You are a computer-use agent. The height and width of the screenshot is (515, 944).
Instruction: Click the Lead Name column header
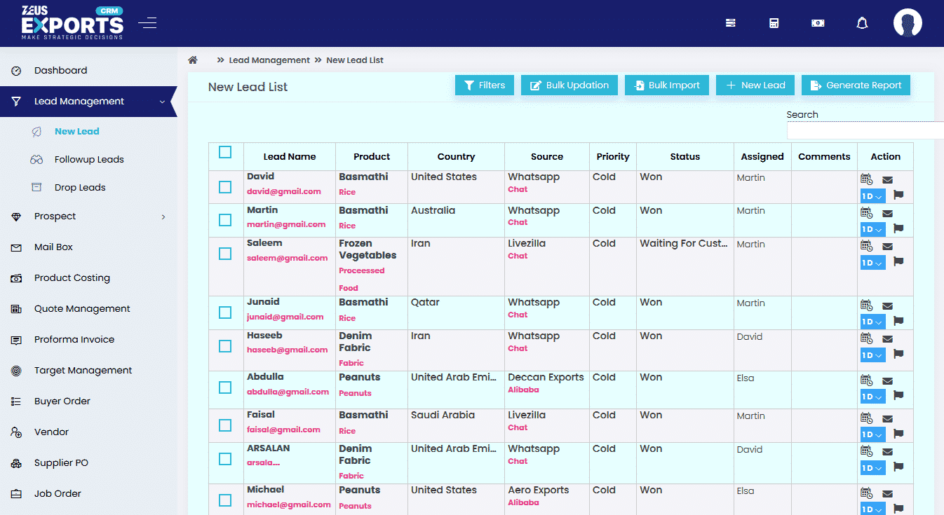(290, 157)
